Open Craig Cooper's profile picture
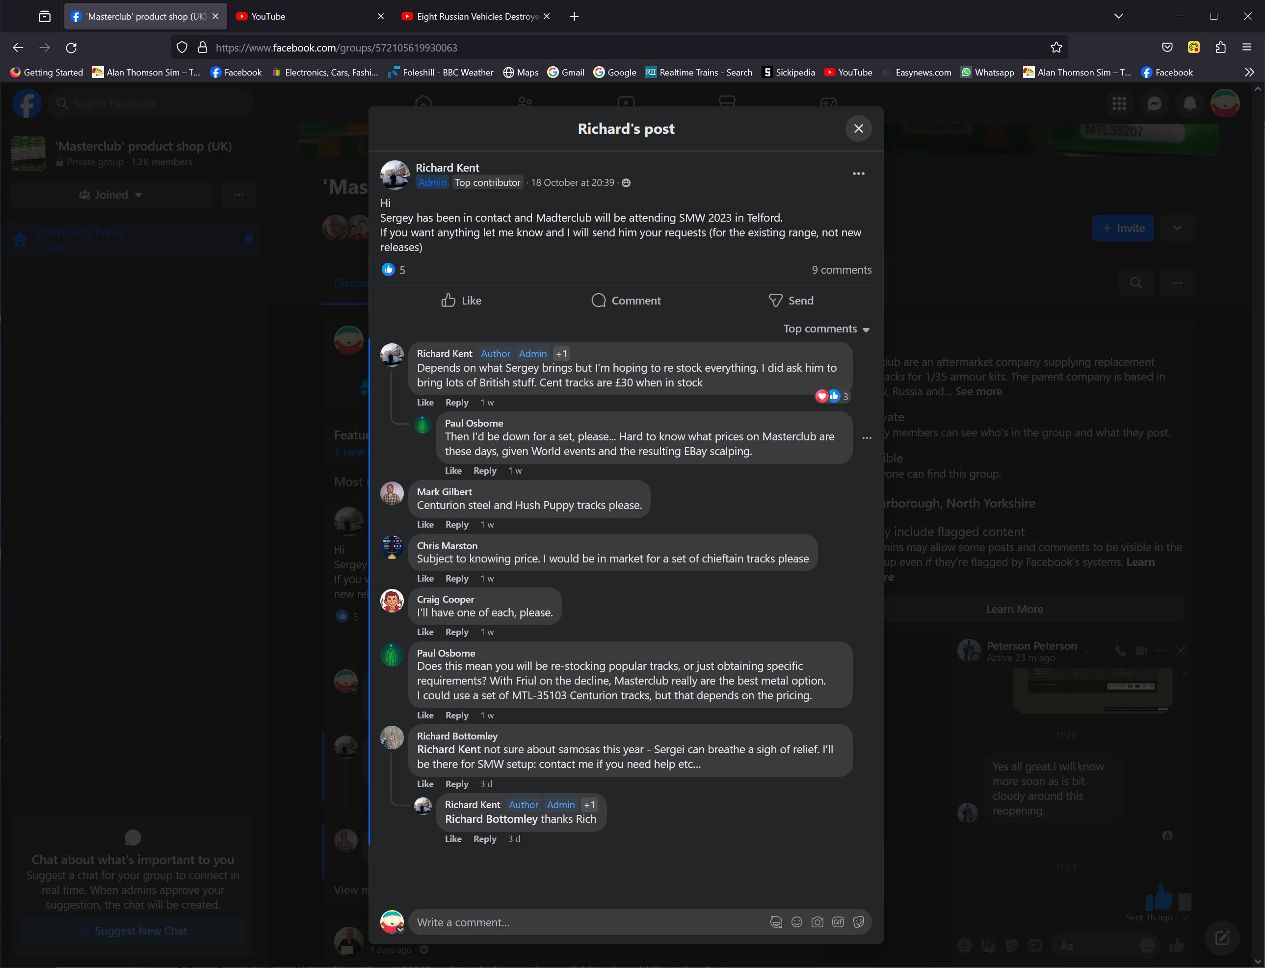The width and height of the screenshot is (1265, 968). 392,601
